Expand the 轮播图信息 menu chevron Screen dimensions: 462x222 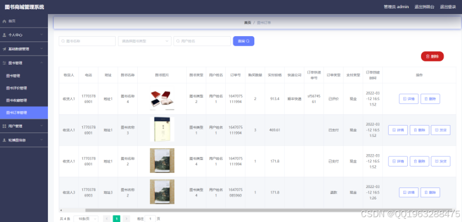(41, 140)
